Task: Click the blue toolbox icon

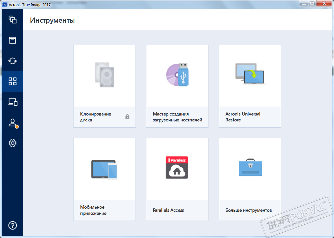Action: coord(250,168)
